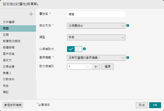
Task: Toggle the 以候補取代 switch
Action: tap(75, 49)
